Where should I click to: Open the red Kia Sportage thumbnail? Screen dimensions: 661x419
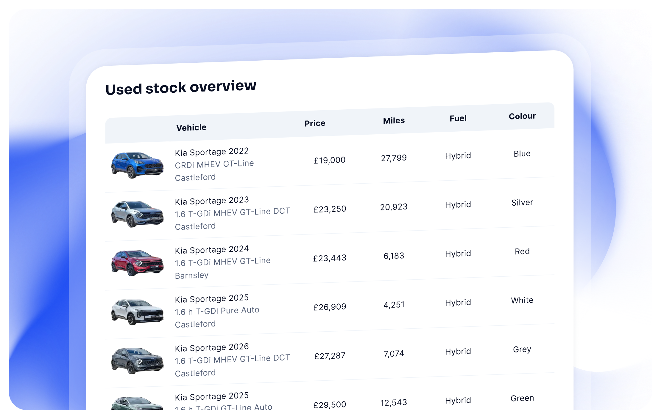(137, 263)
